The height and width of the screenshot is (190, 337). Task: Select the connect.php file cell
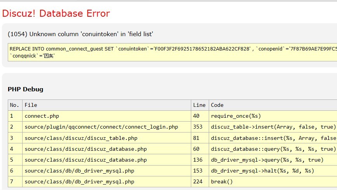(42, 116)
